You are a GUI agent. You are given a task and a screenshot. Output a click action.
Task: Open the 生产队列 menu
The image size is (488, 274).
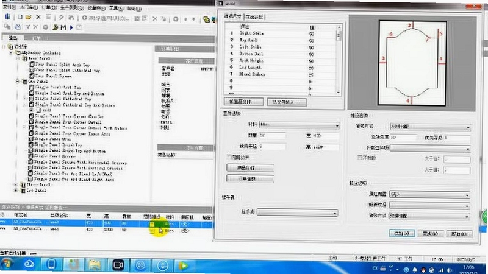click(72, 8)
